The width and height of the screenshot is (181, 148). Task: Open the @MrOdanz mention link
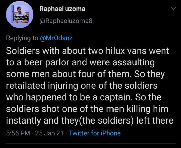point(56,38)
